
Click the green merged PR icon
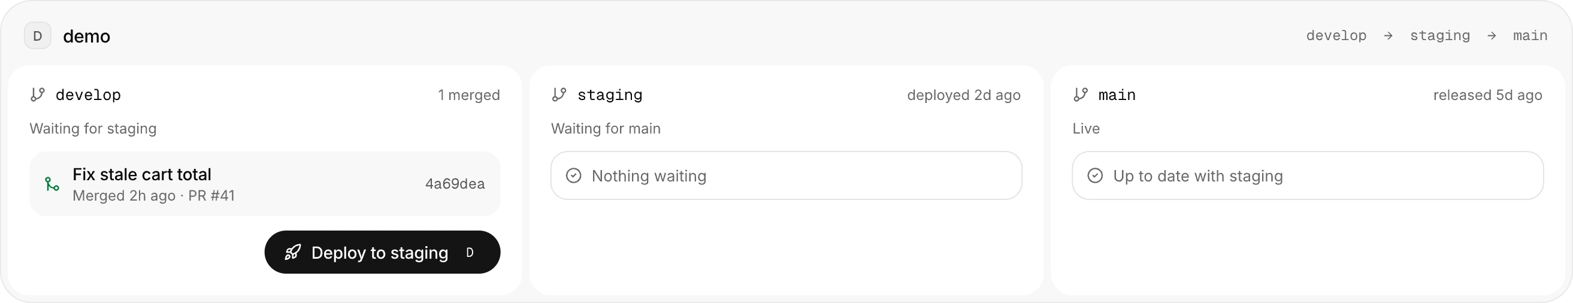tap(53, 184)
